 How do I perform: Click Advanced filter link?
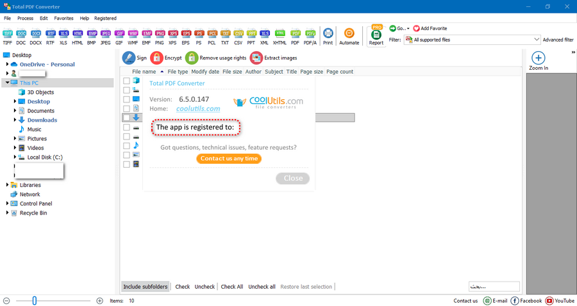coord(558,40)
